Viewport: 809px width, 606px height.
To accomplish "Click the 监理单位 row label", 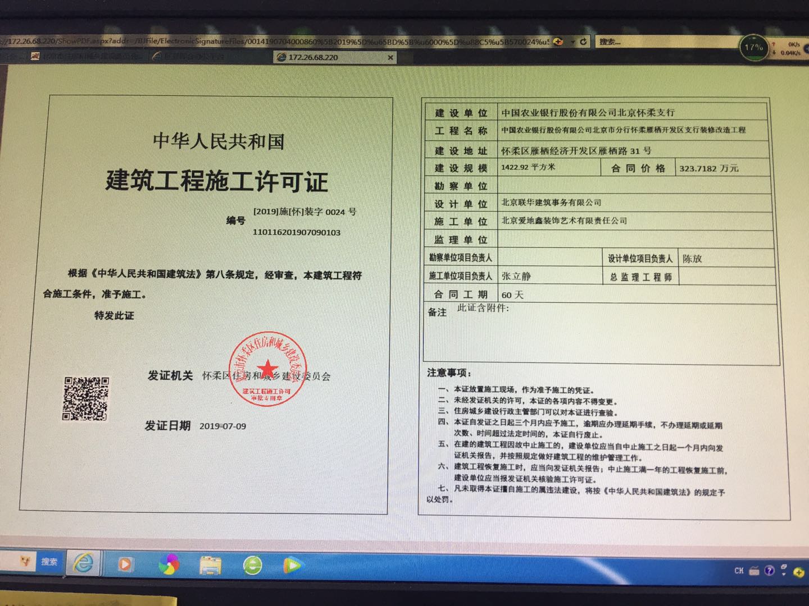I will pos(461,240).
